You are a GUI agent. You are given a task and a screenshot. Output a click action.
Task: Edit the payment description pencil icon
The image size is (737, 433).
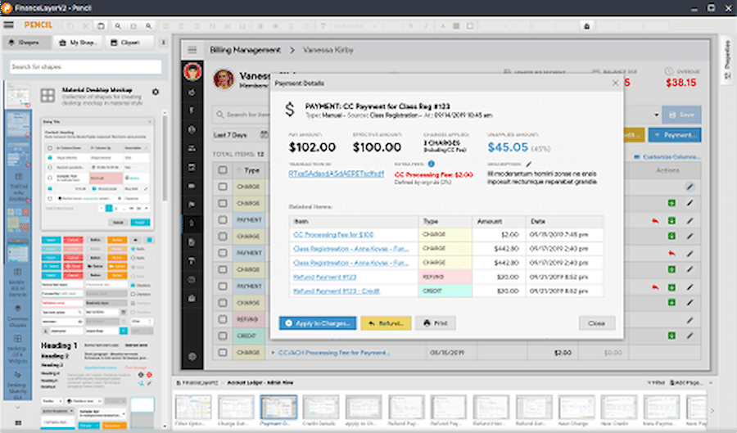tap(529, 164)
